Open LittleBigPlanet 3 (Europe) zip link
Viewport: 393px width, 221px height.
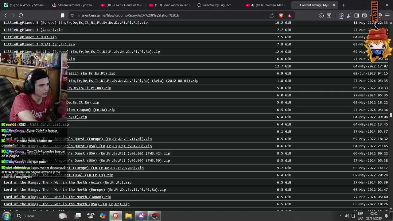point(76,22)
